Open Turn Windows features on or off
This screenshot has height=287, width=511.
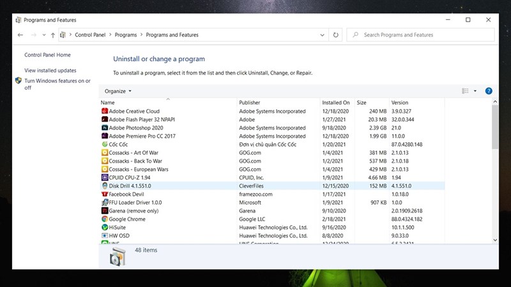click(x=57, y=84)
